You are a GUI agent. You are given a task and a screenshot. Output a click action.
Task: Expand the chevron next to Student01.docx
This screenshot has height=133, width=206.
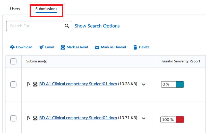[x=144, y=84]
